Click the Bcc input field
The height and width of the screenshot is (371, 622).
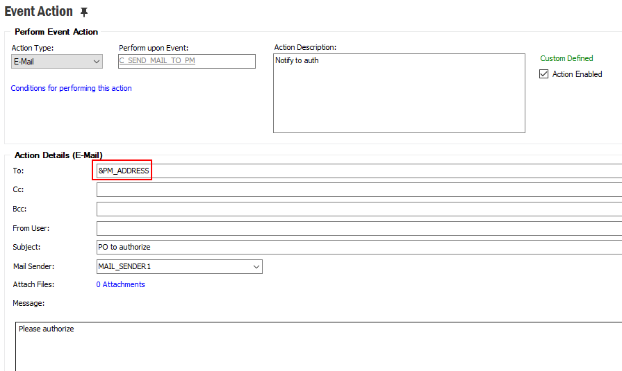[x=359, y=209]
